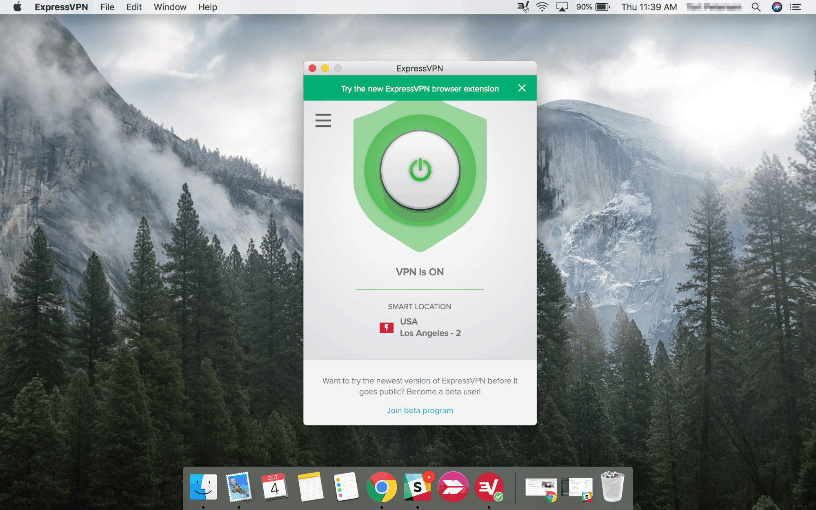Click the 'VPN is ON' status text
The width and height of the screenshot is (816, 510).
pyautogui.click(x=420, y=272)
